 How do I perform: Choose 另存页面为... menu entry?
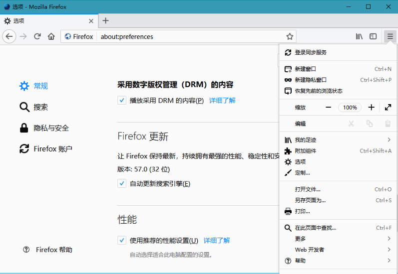tap(338, 200)
